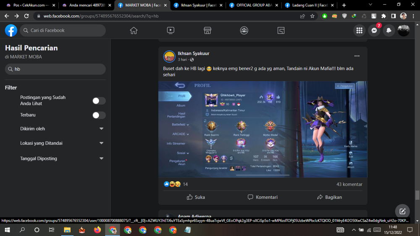420x236 pixels.
Task: Open Chrome profile avatar in toolbar
Action: click(403, 16)
